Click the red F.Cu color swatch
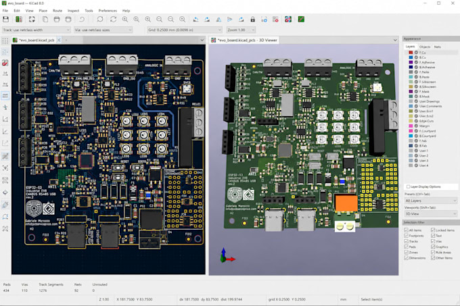 click(x=411, y=53)
